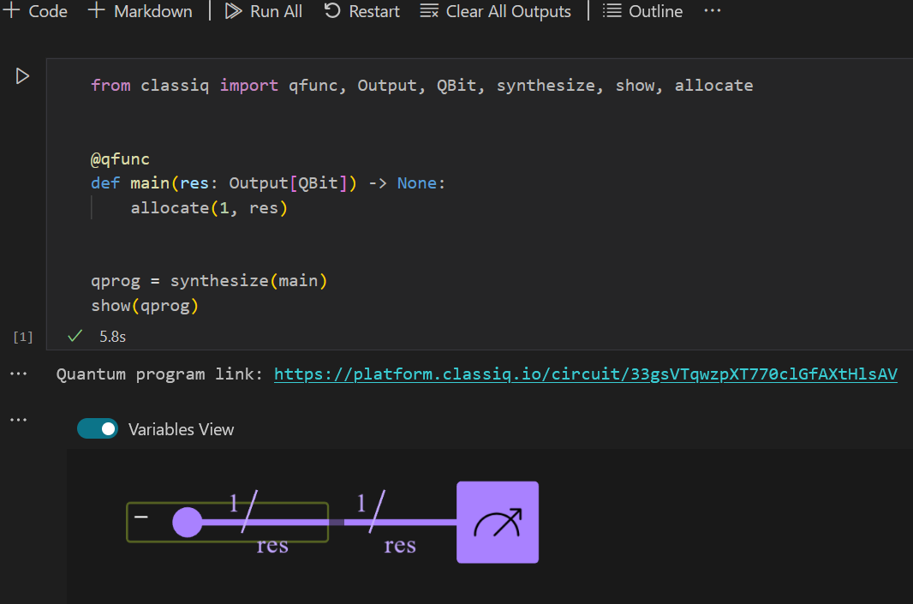Clear All Outputs of the notebook

pos(496,11)
